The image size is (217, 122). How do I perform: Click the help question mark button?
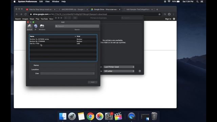tap(140, 71)
